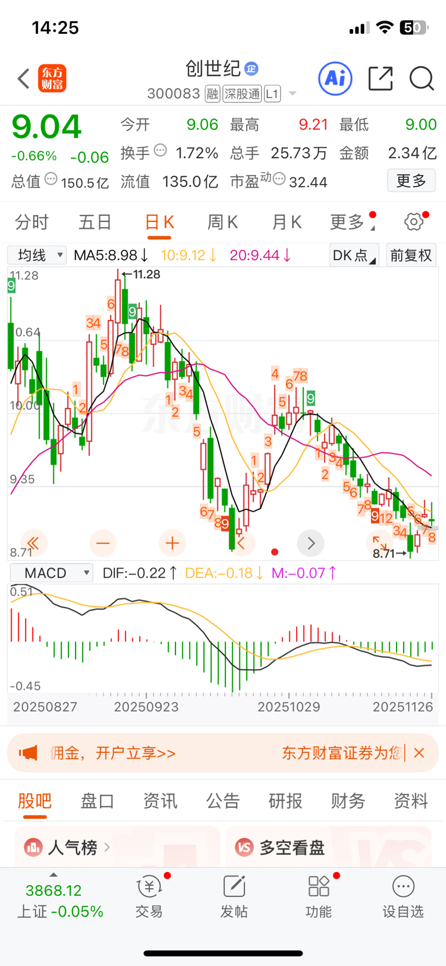The image size is (446, 966).
Task: Tap the MA10 9.12 value
Action: click(189, 255)
